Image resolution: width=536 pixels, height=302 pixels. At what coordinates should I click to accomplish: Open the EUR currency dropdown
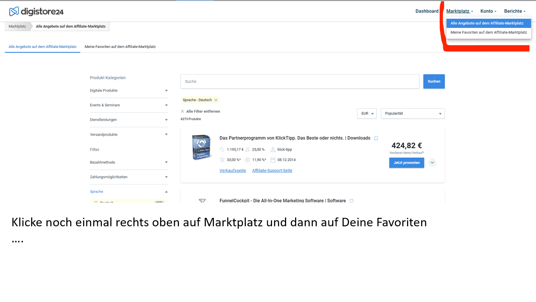367,114
